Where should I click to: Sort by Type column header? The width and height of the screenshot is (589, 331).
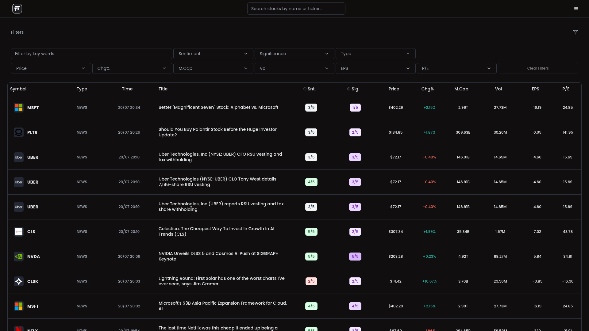(x=82, y=89)
